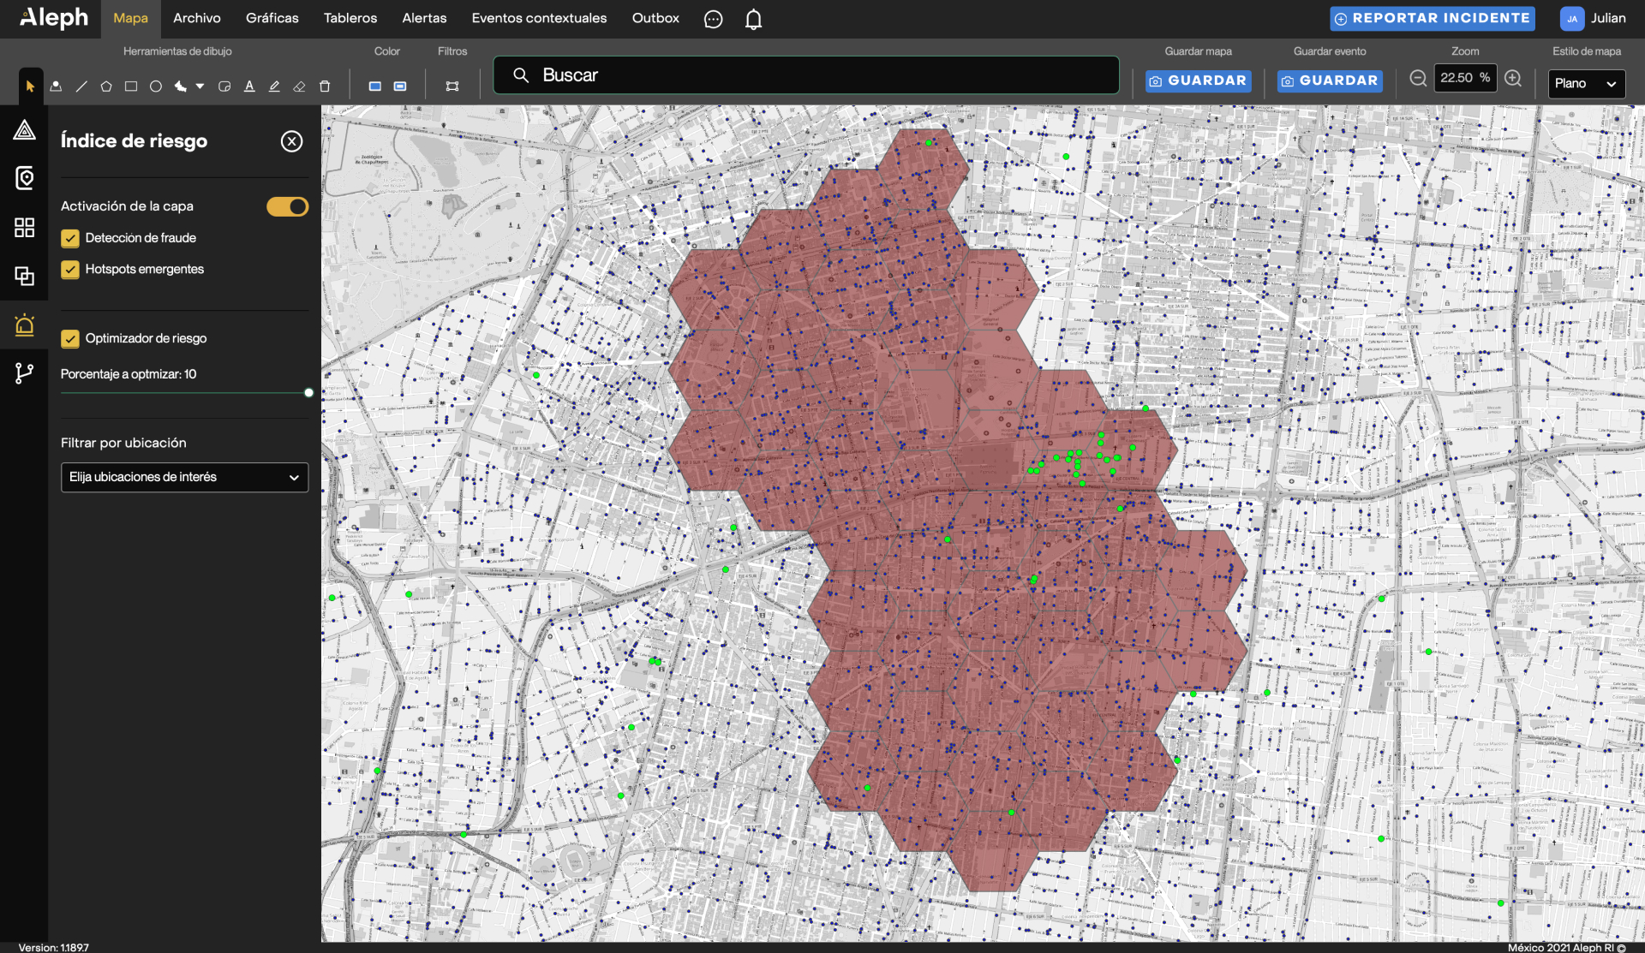
Task: Click GUARDAR under Guardar evento
Action: tap(1330, 81)
